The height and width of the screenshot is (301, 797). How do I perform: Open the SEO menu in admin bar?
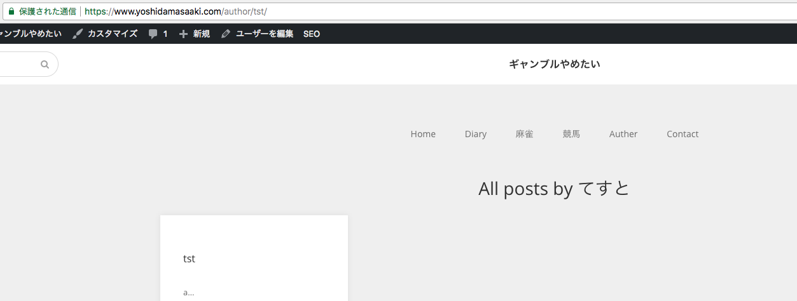pyautogui.click(x=312, y=34)
